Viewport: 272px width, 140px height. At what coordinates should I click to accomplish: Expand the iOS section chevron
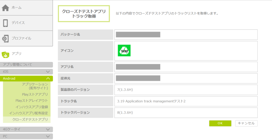click(48, 72)
